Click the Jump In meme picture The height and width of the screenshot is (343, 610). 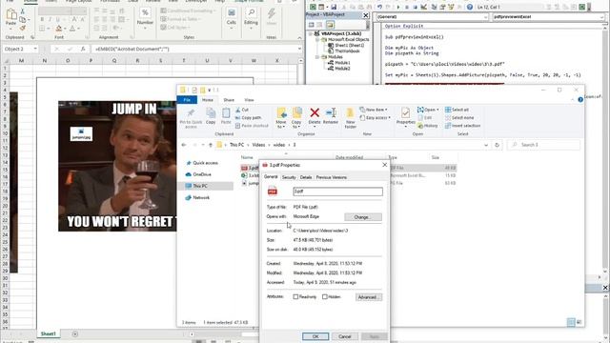pyautogui.click(x=117, y=166)
